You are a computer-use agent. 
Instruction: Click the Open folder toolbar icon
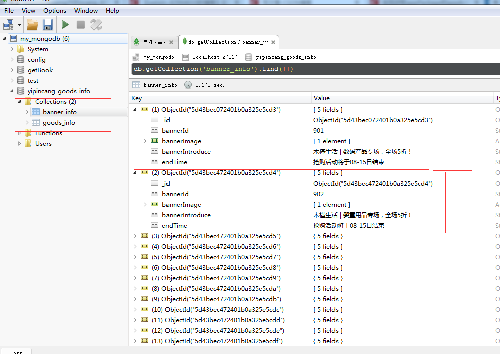[x=32, y=25]
